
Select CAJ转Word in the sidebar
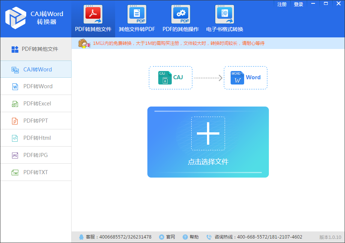(x=36, y=69)
